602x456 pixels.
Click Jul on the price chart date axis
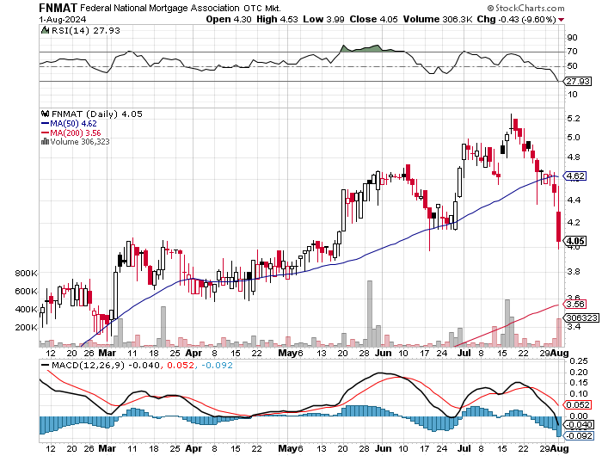[464, 353]
